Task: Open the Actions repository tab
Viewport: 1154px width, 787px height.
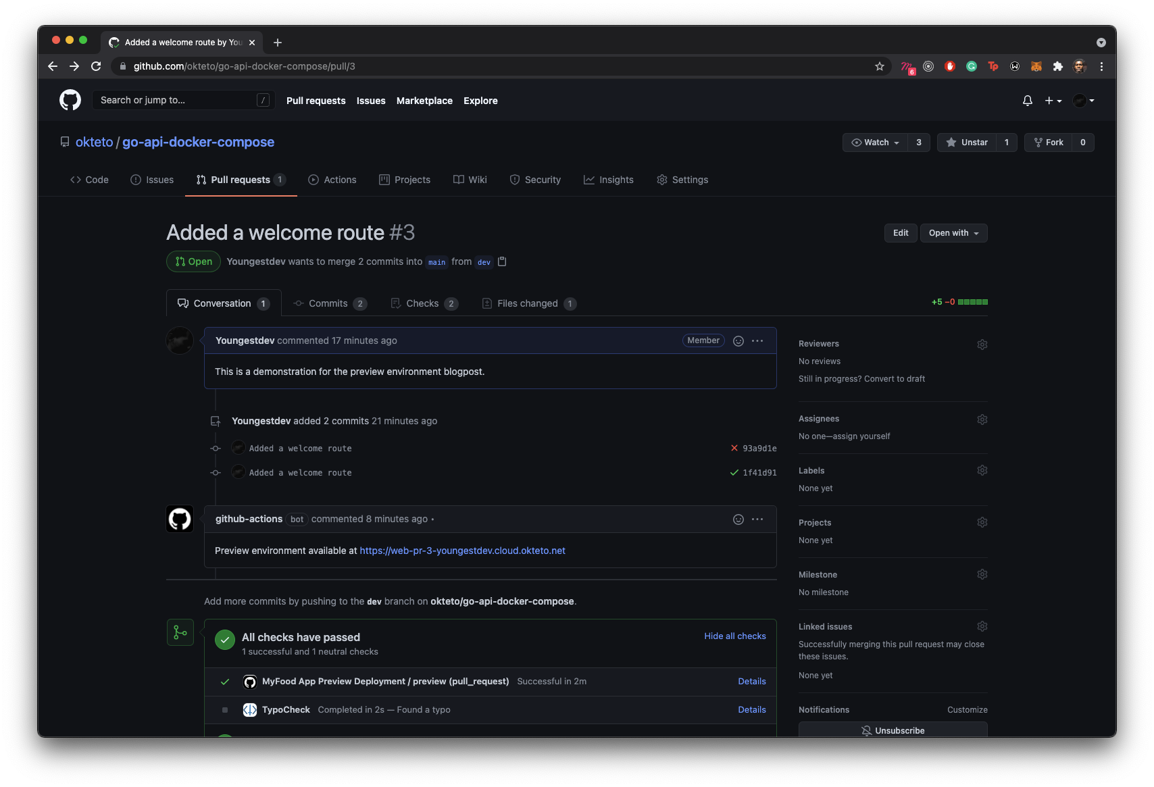Action: tap(332, 180)
